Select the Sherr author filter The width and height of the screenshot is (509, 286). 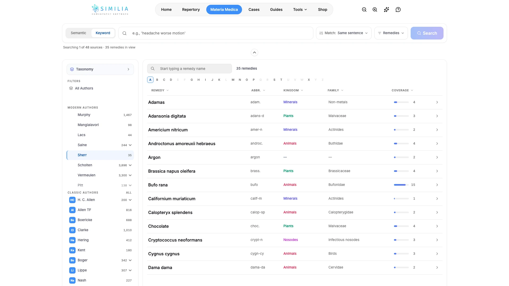[100, 155]
